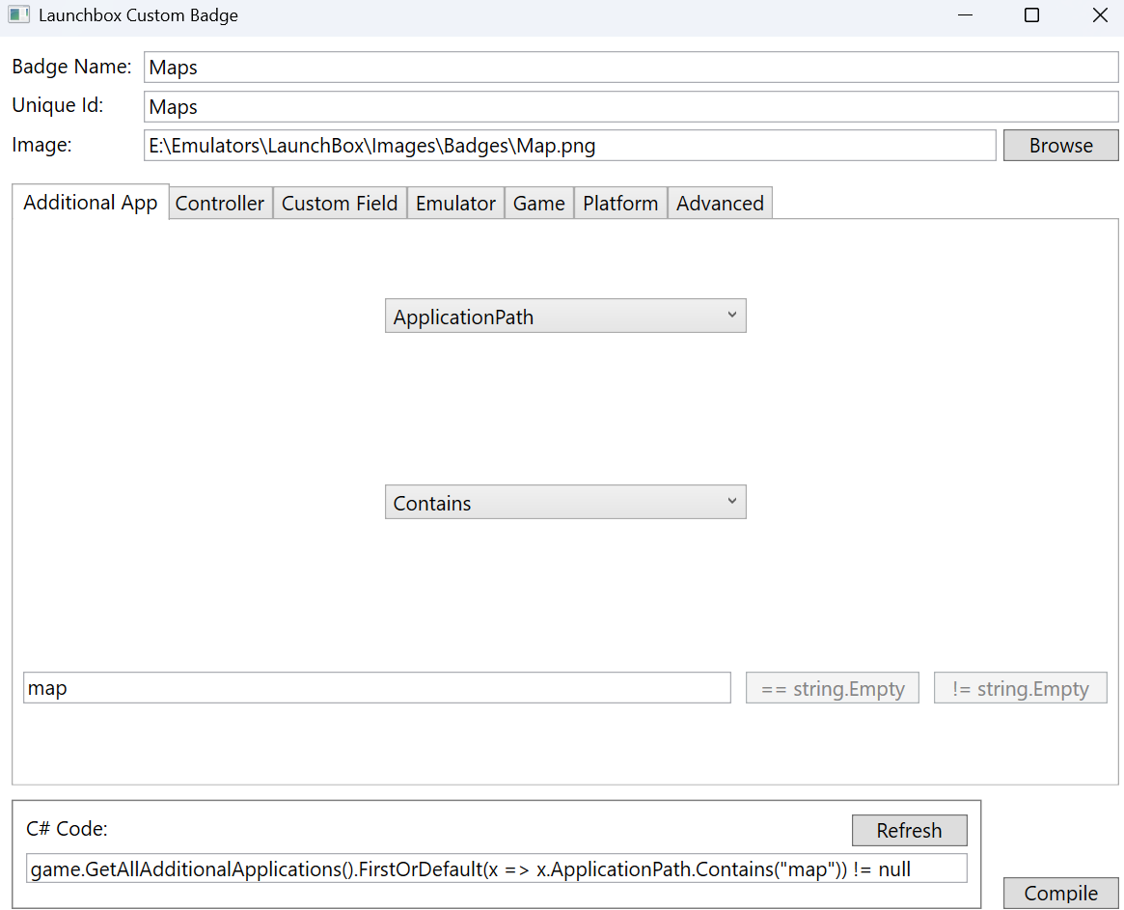Click the == string.Empty button
This screenshot has height=910, width=1124.
(x=832, y=688)
